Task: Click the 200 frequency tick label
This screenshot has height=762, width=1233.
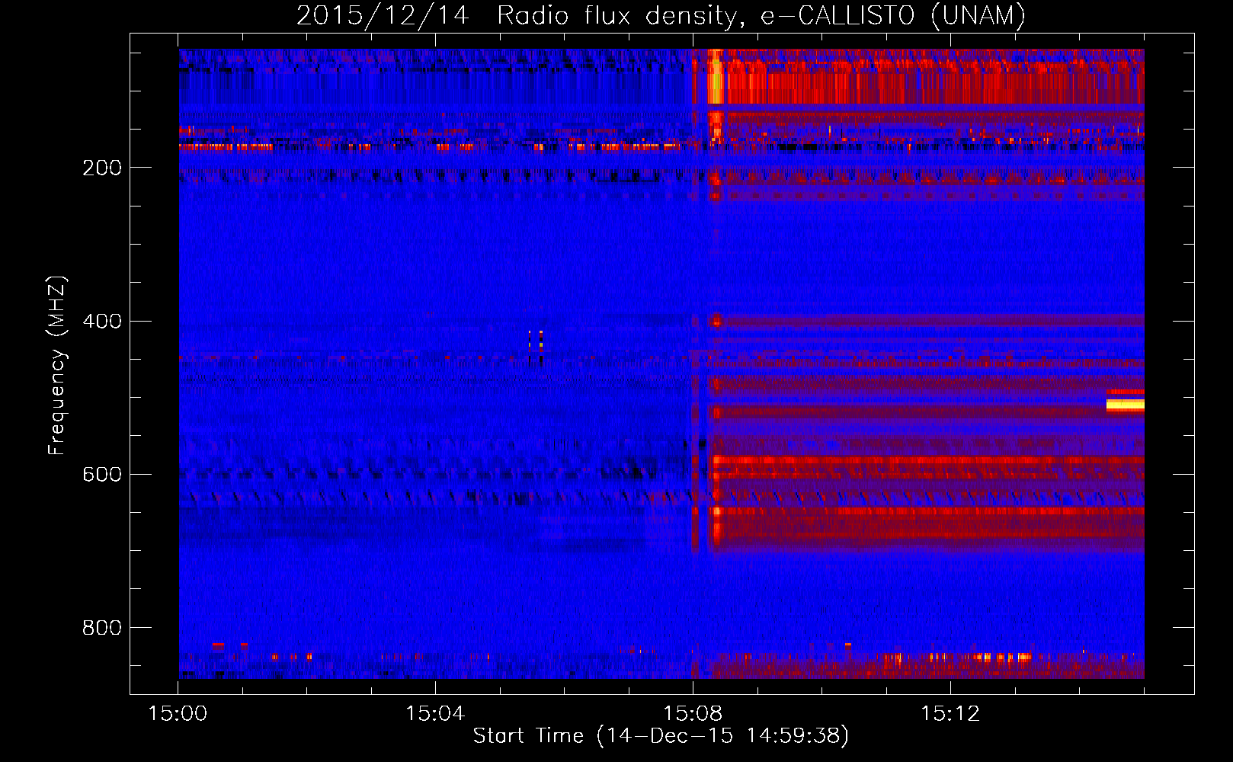Action: click(x=102, y=168)
